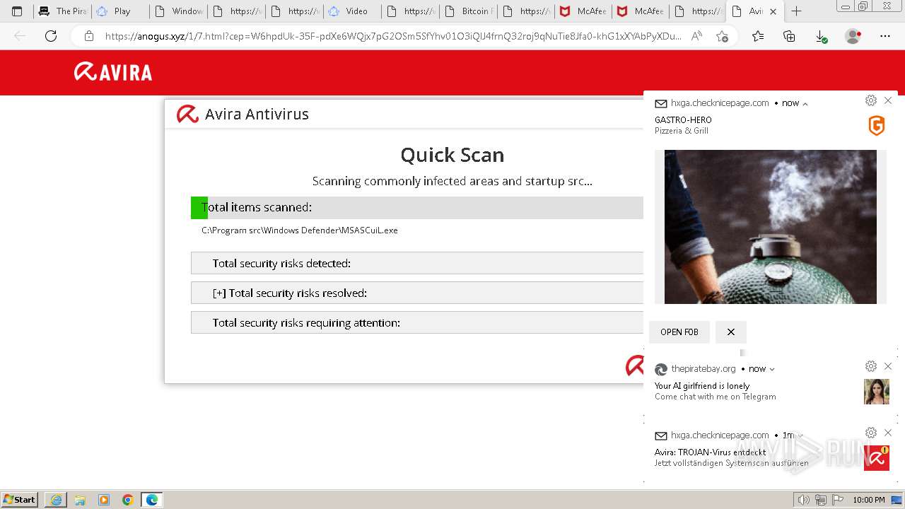Click the Avira logo in the red header
This screenshot has width=905, height=509.
click(x=113, y=72)
